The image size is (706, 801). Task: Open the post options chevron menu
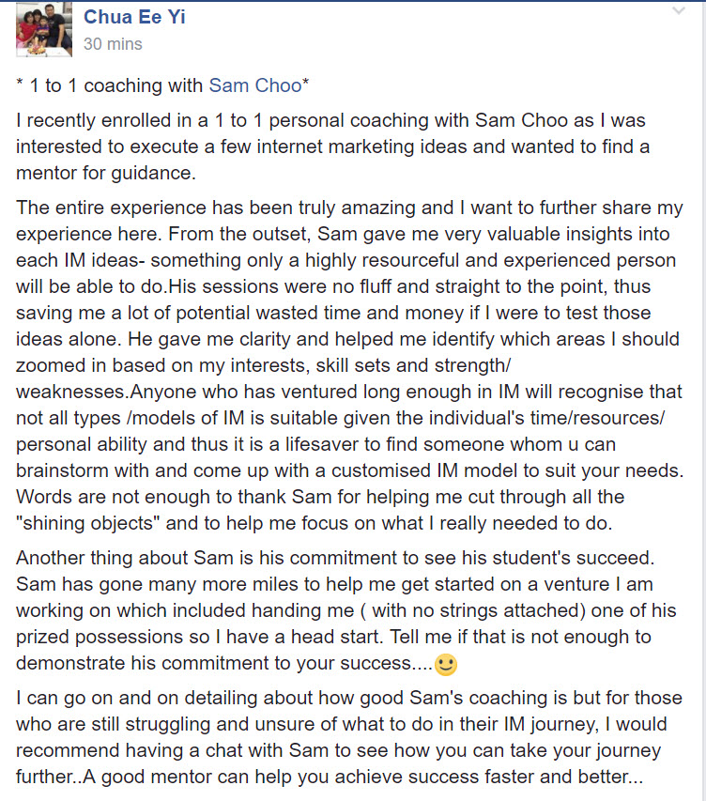(678, 10)
